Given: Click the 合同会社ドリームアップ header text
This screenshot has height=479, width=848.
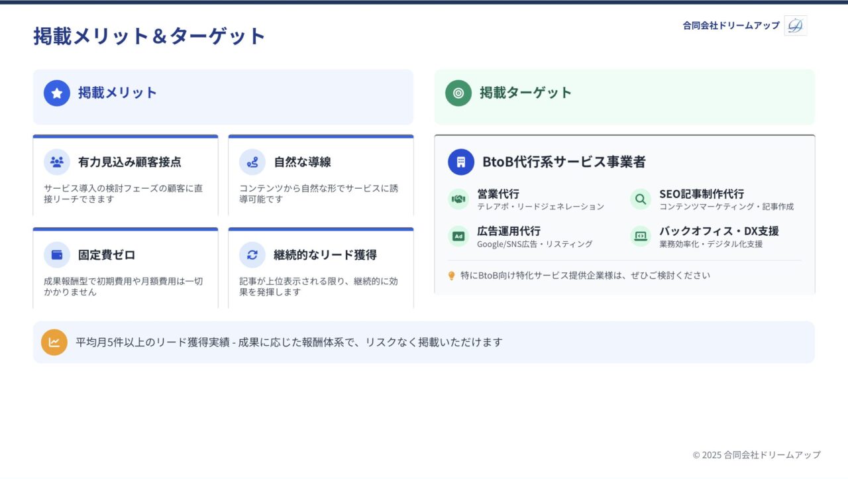Looking at the screenshot, I should pos(731,25).
